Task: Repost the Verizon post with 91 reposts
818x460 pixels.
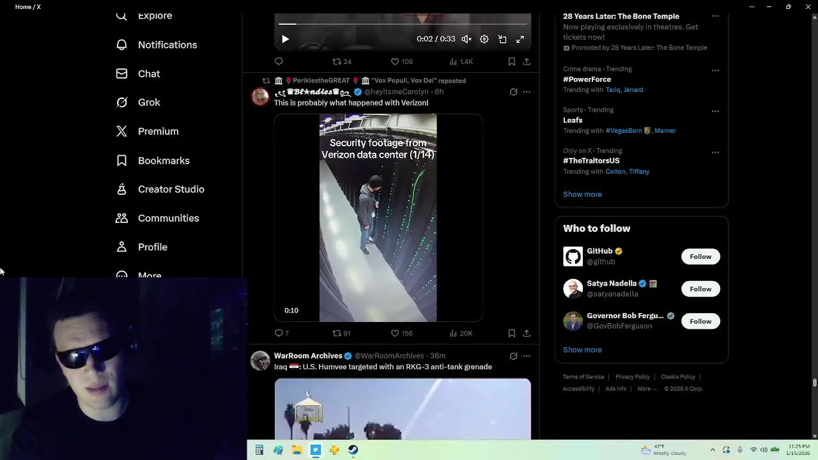Action: [342, 333]
